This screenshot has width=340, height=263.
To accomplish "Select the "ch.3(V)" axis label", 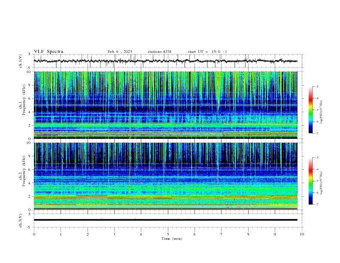I will [x=21, y=220].
